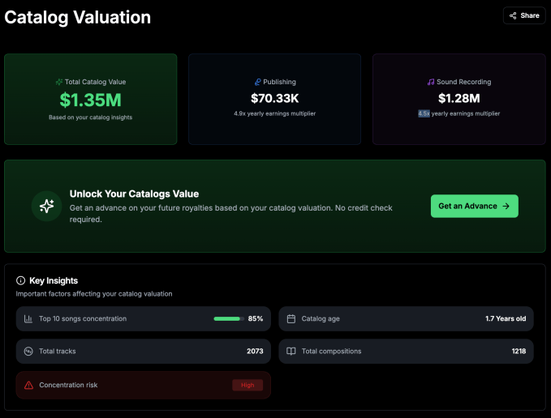Click the book icon by Total compositions

(x=291, y=351)
